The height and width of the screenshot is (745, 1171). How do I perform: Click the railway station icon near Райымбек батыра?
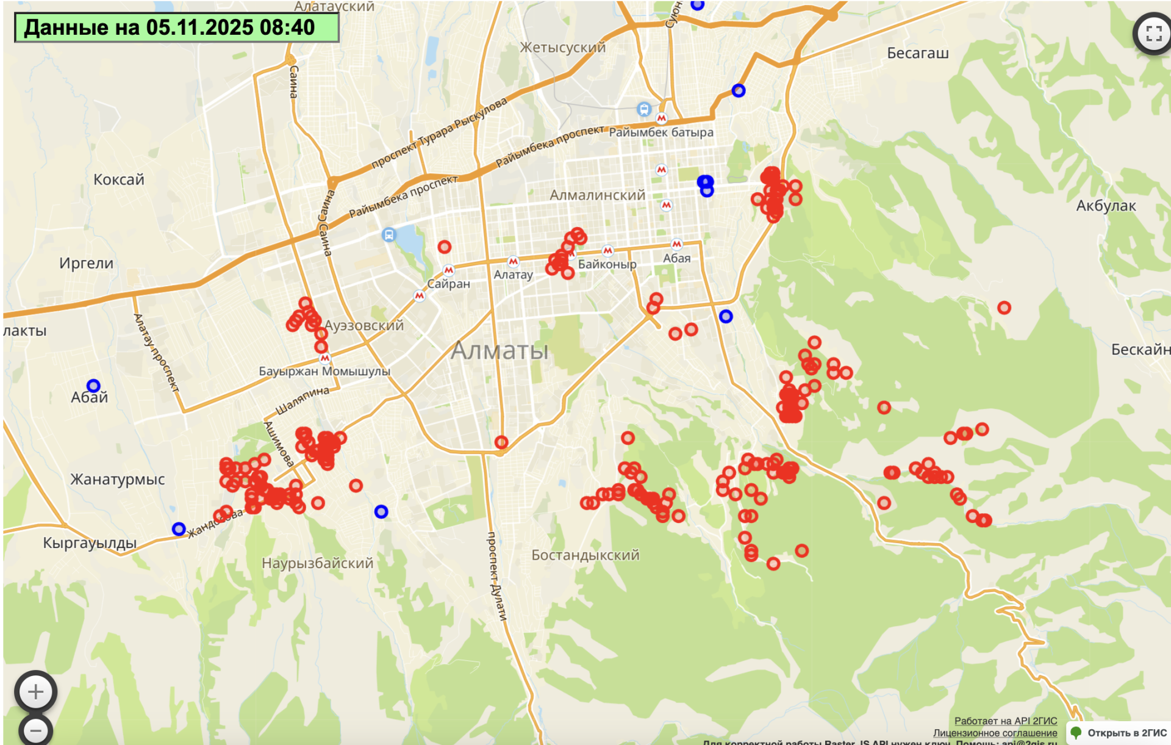(x=643, y=109)
